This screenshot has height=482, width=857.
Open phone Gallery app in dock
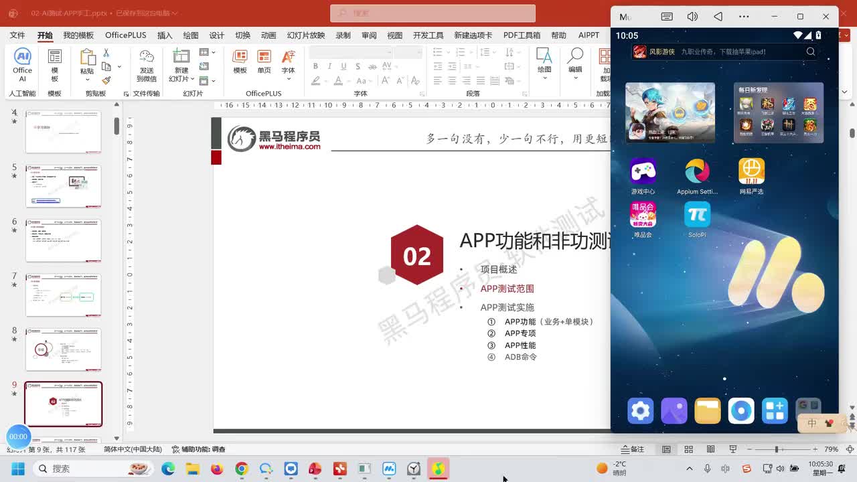tap(674, 410)
